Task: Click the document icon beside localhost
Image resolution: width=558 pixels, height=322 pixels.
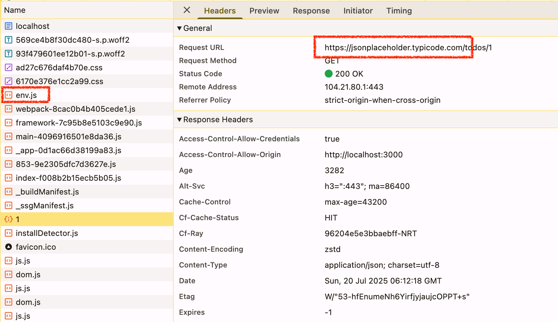Action: point(9,26)
